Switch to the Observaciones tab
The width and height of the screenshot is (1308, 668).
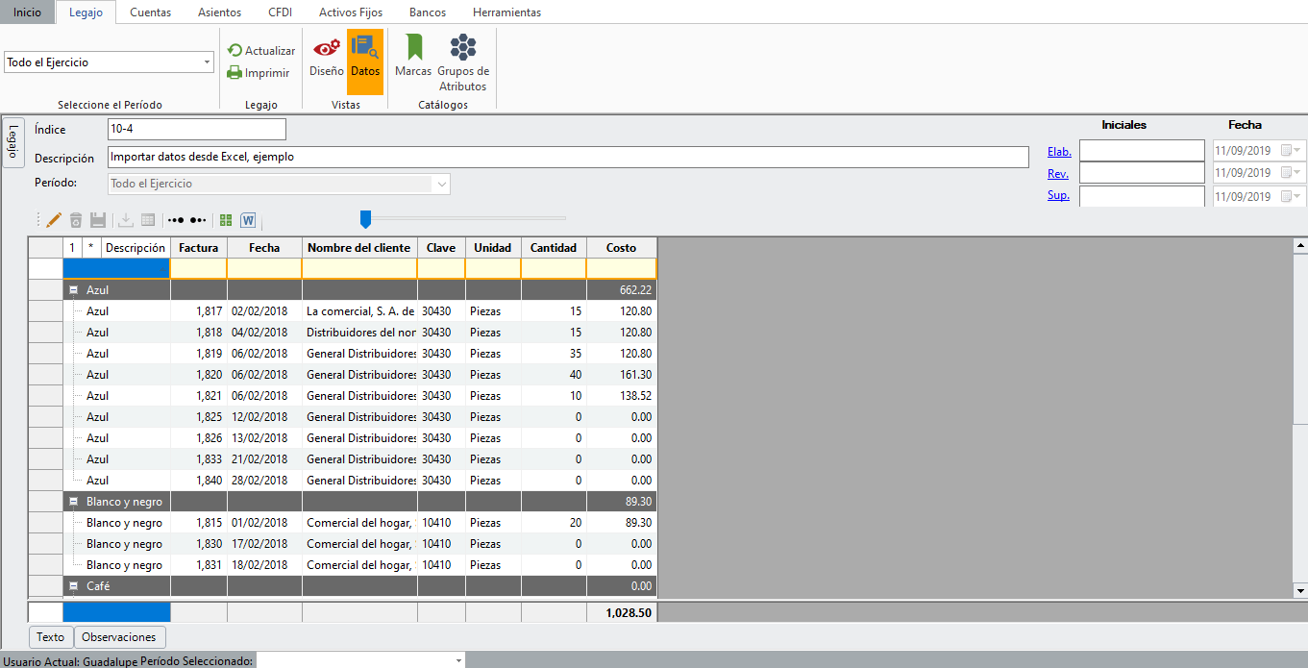119,637
